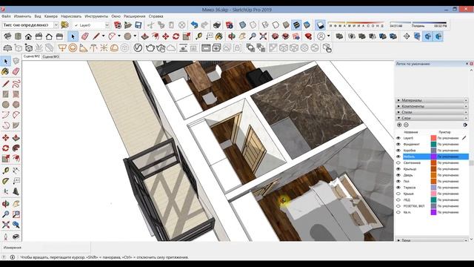Choose the Push/Pull tool in top toolbar
The height and width of the screenshot is (267, 474).
[145, 36]
